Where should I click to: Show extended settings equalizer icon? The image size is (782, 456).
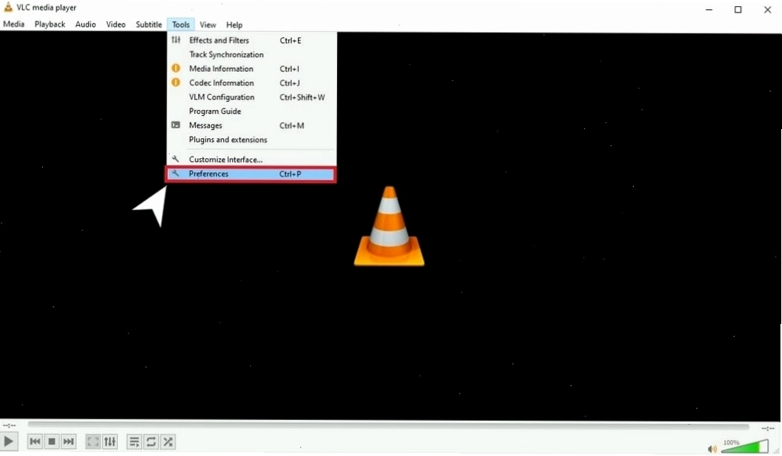tap(110, 441)
